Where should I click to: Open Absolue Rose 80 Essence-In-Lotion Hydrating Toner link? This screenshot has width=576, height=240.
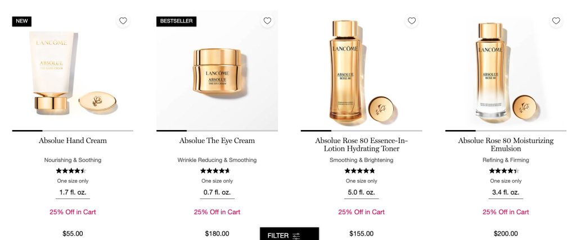point(362,145)
